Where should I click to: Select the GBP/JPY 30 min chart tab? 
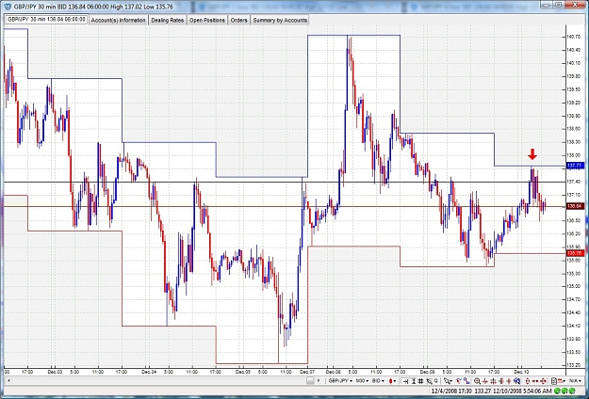pyautogui.click(x=46, y=19)
